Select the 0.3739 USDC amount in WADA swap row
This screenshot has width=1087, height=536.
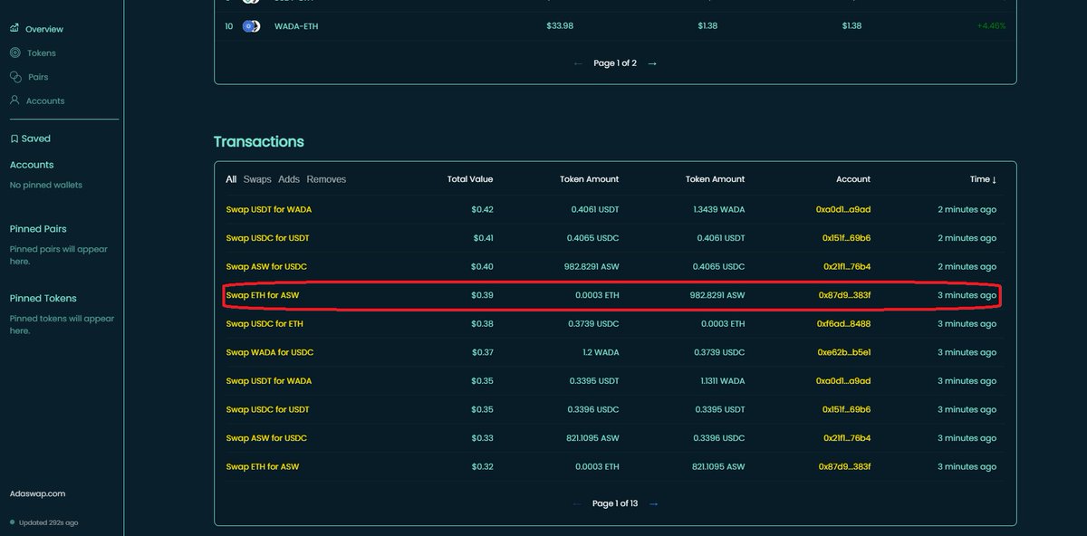pyautogui.click(x=717, y=352)
